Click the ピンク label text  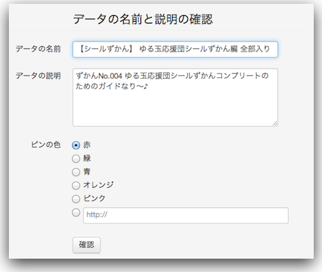click(94, 198)
